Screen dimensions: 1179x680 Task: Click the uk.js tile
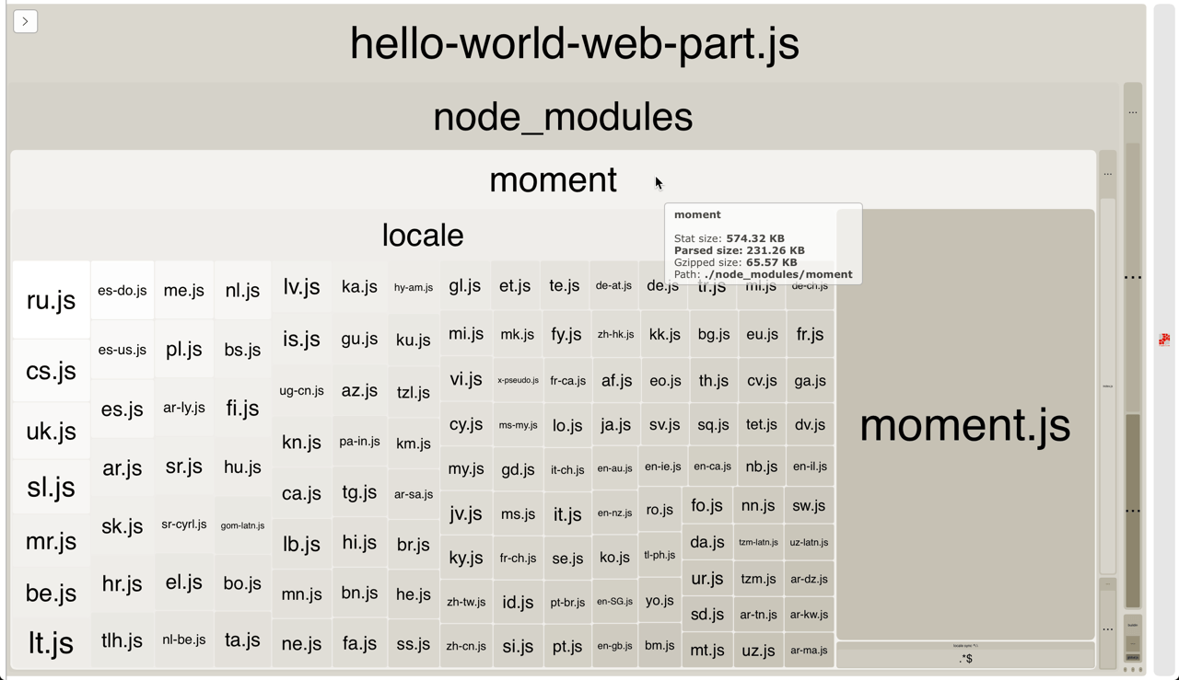(x=51, y=431)
